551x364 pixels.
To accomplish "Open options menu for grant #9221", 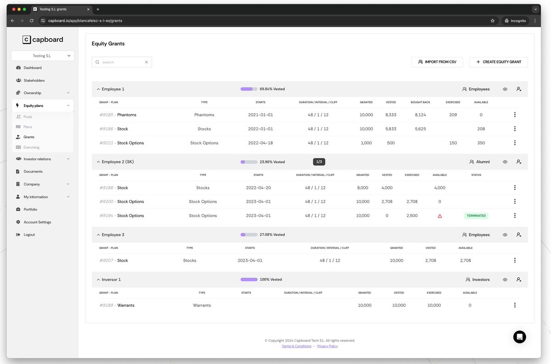I will (x=515, y=143).
